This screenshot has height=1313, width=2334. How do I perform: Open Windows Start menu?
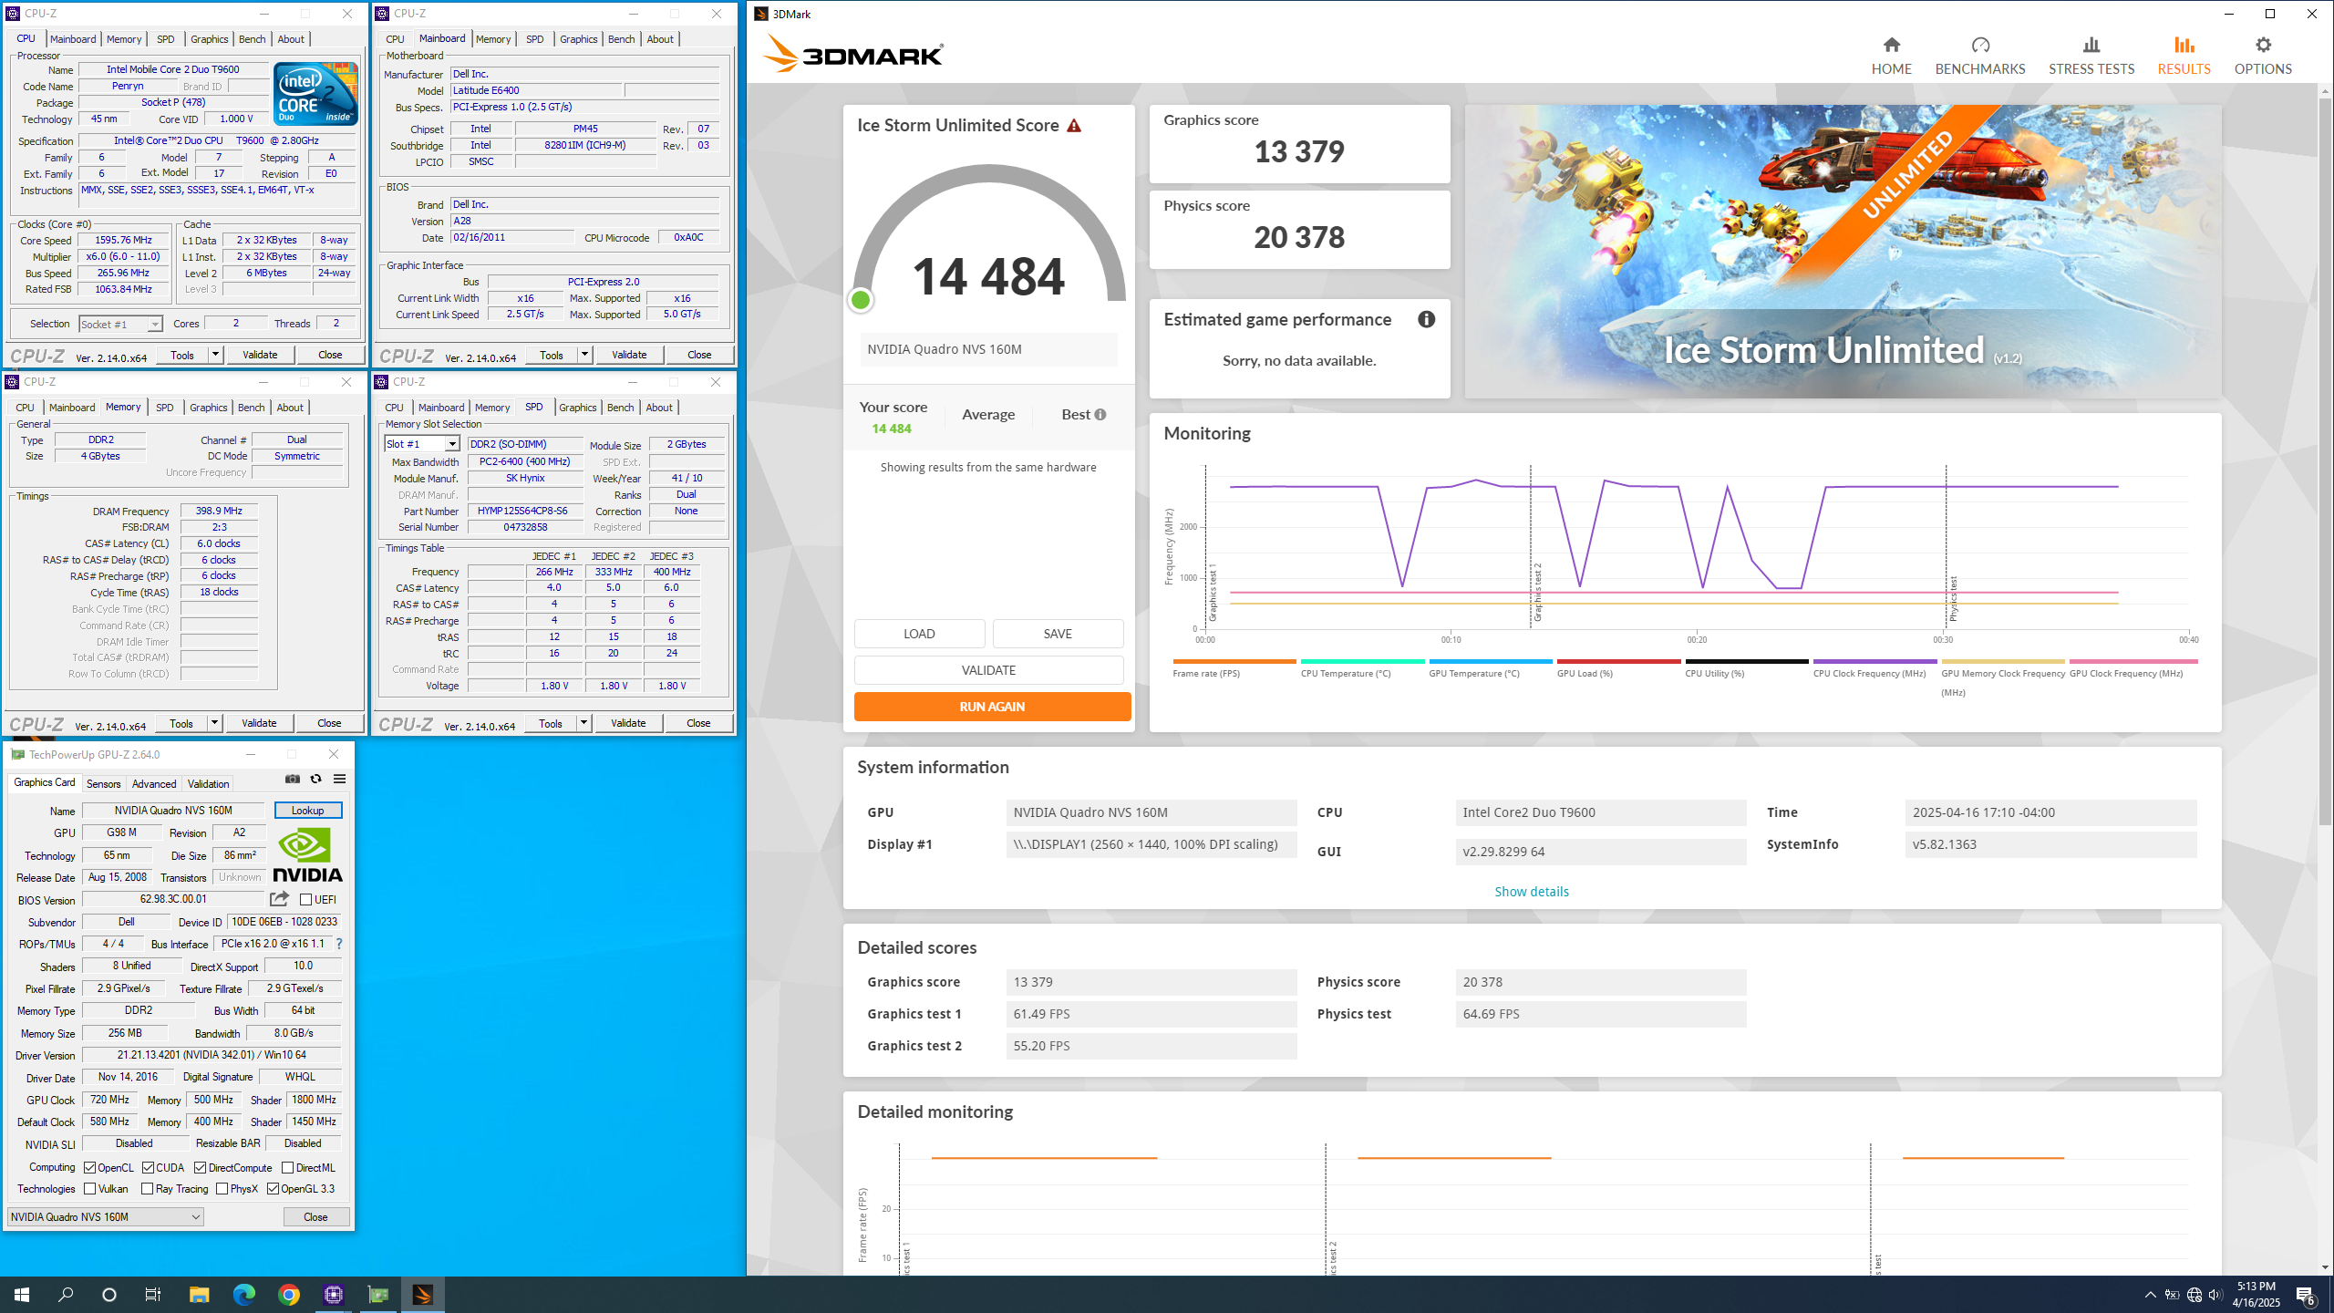tap(22, 1294)
